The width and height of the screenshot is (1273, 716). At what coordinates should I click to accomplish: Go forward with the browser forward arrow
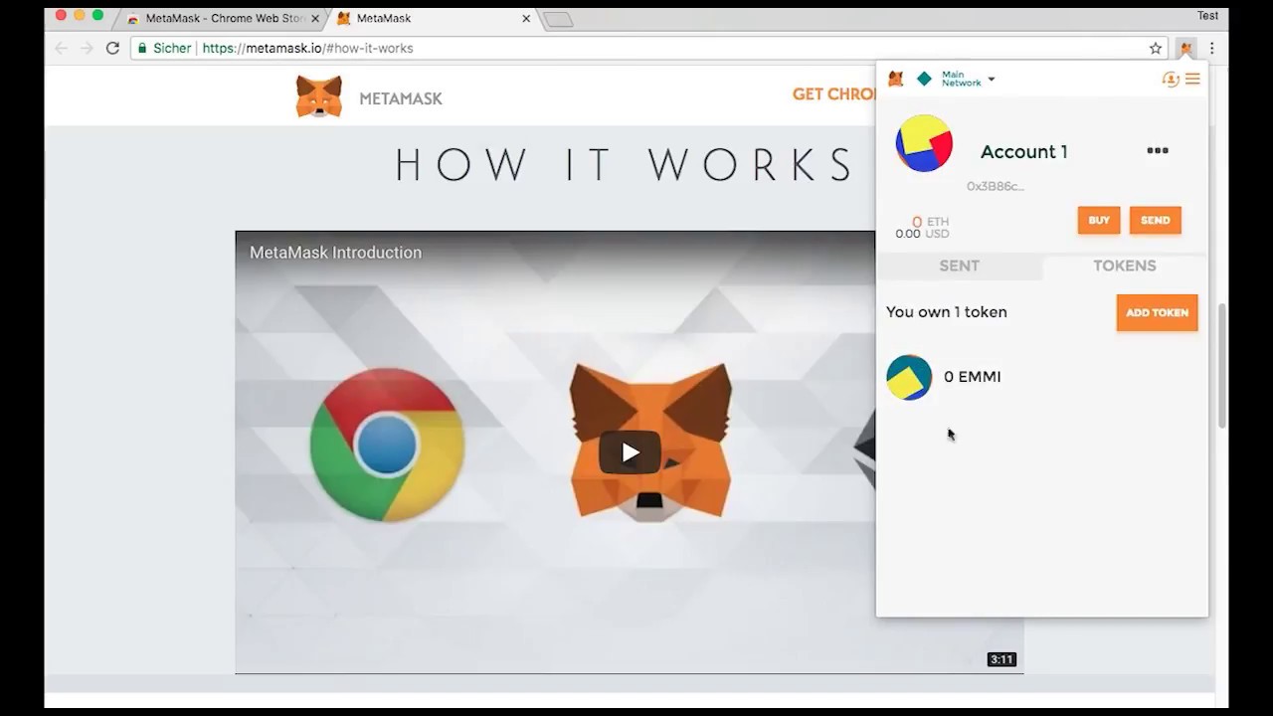(87, 48)
